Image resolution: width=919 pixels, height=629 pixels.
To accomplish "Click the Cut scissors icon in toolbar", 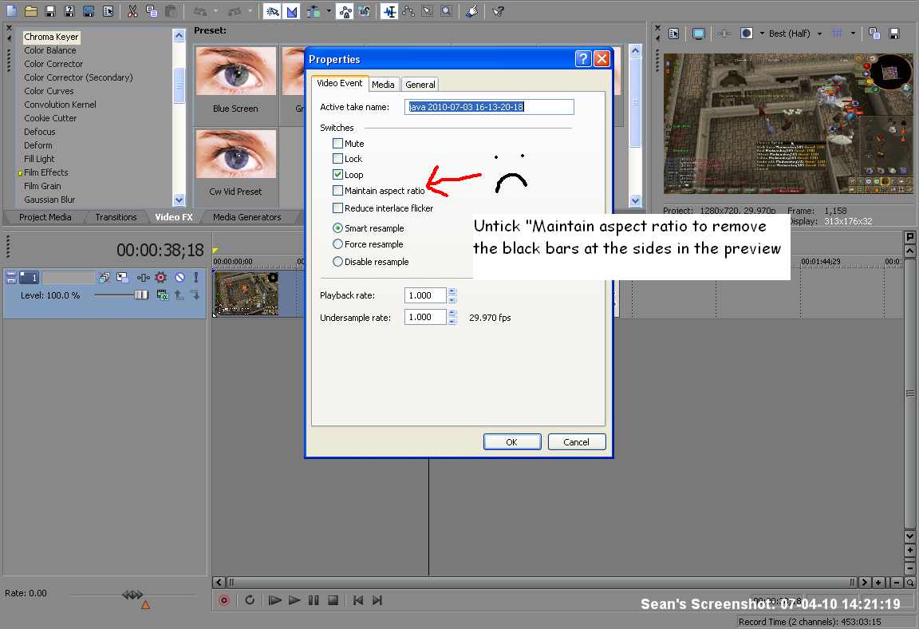I will point(132,11).
